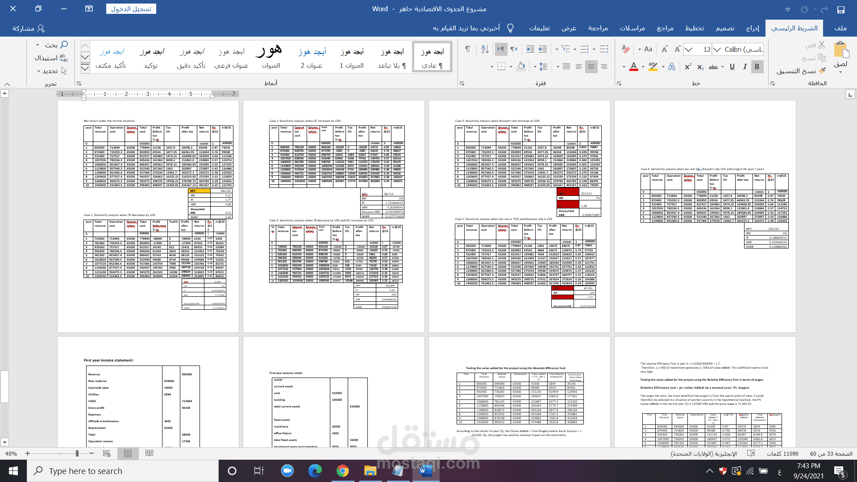Open the font size dropdown
857x482 pixels.
point(689,49)
